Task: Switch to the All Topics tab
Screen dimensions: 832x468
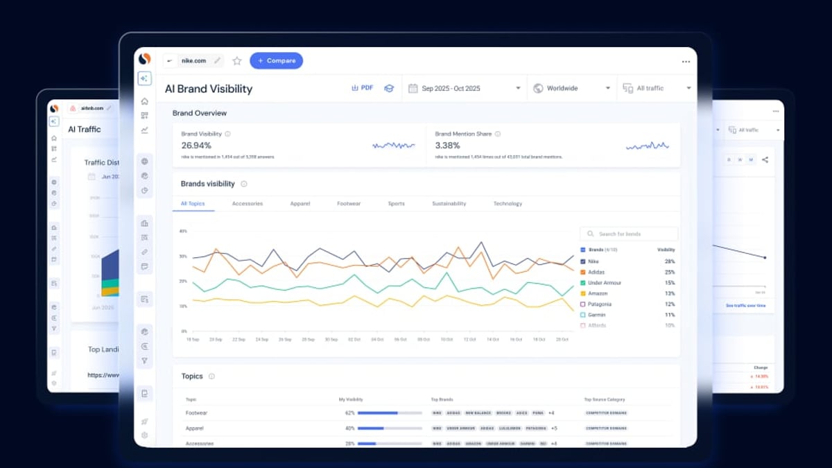Action: (193, 204)
